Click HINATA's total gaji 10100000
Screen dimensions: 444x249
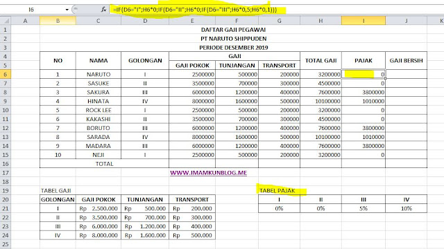coord(321,101)
